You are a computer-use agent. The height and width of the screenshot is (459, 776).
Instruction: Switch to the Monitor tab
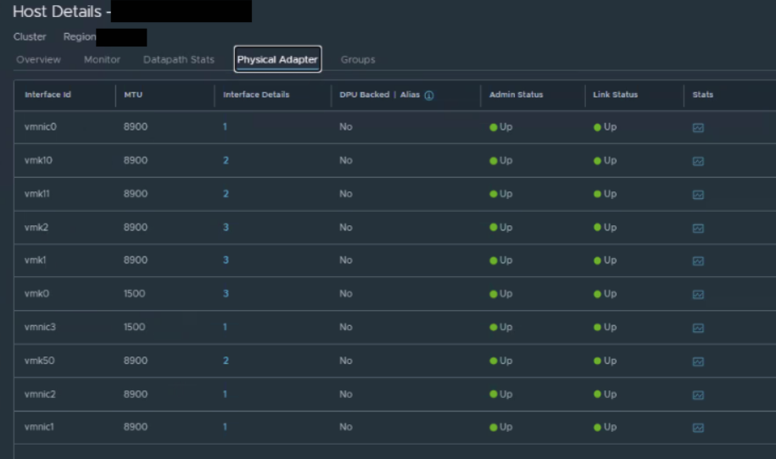tap(102, 59)
